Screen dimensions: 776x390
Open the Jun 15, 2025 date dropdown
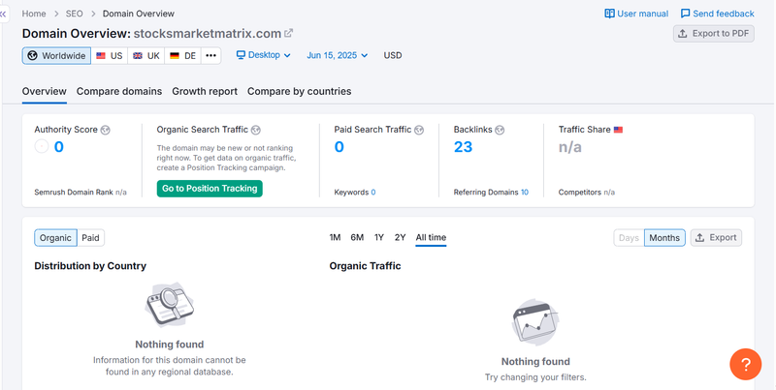pos(337,55)
